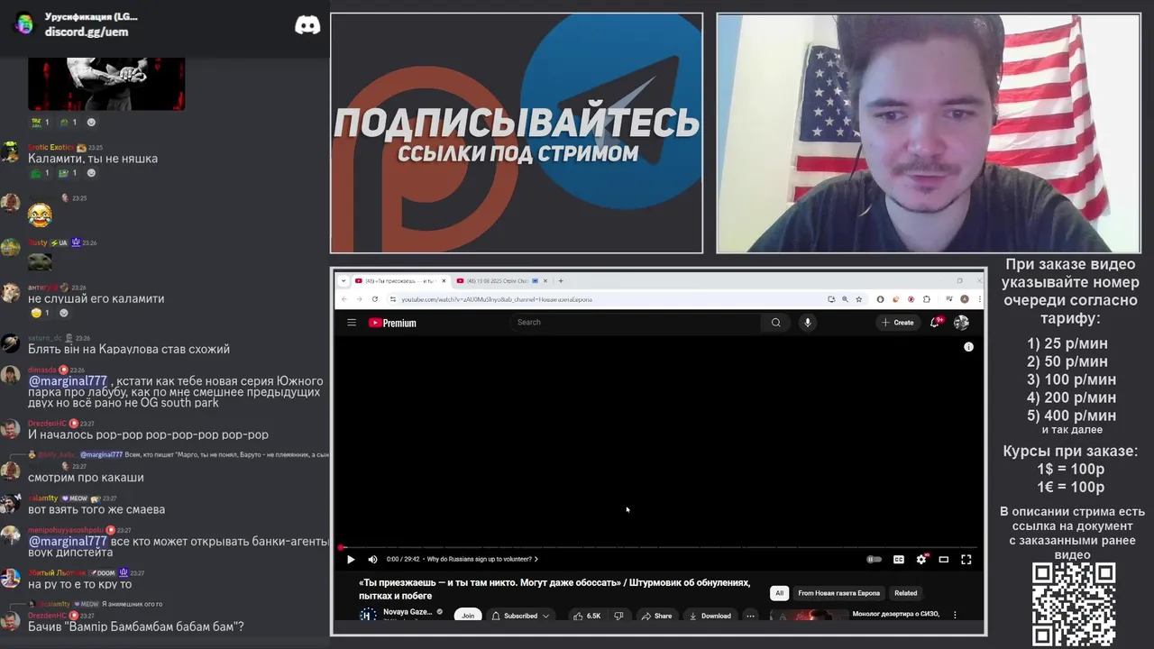Enter full screen mode
Image resolution: width=1154 pixels, height=649 pixels.
pos(966,560)
